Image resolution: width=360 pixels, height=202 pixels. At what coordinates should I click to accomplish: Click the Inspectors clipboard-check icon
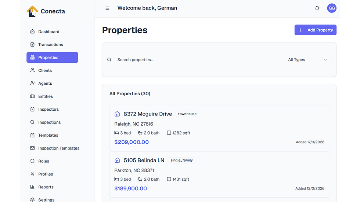coord(32,109)
